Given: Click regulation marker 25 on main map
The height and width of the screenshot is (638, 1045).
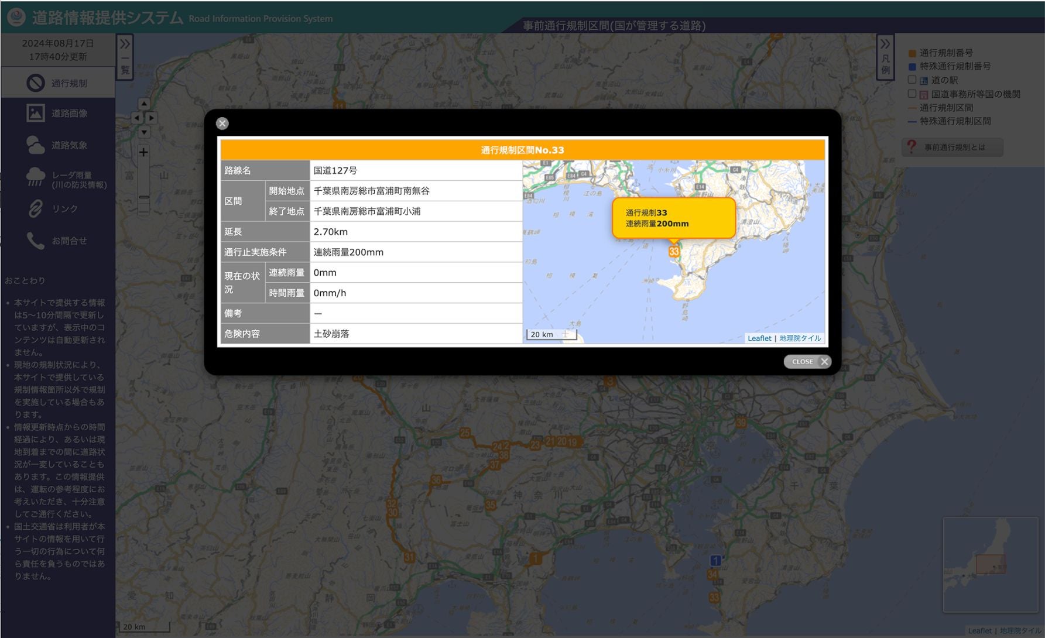Looking at the screenshot, I should [x=465, y=433].
